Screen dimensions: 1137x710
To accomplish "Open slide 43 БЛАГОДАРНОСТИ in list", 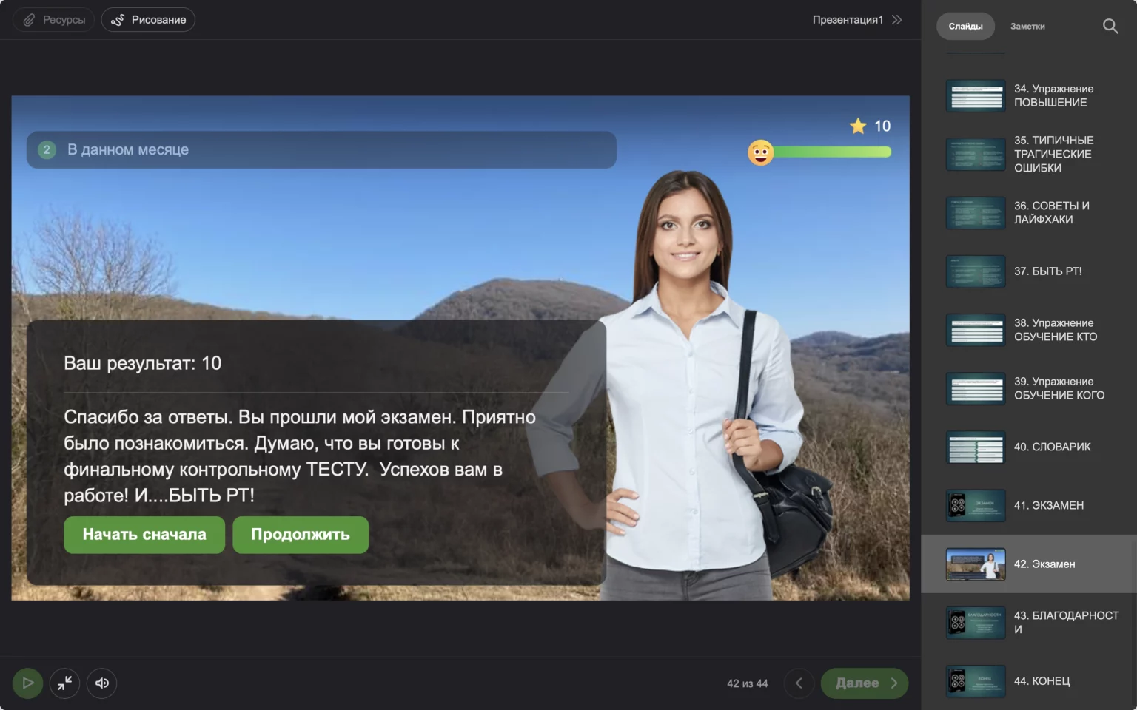I will point(1029,622).
